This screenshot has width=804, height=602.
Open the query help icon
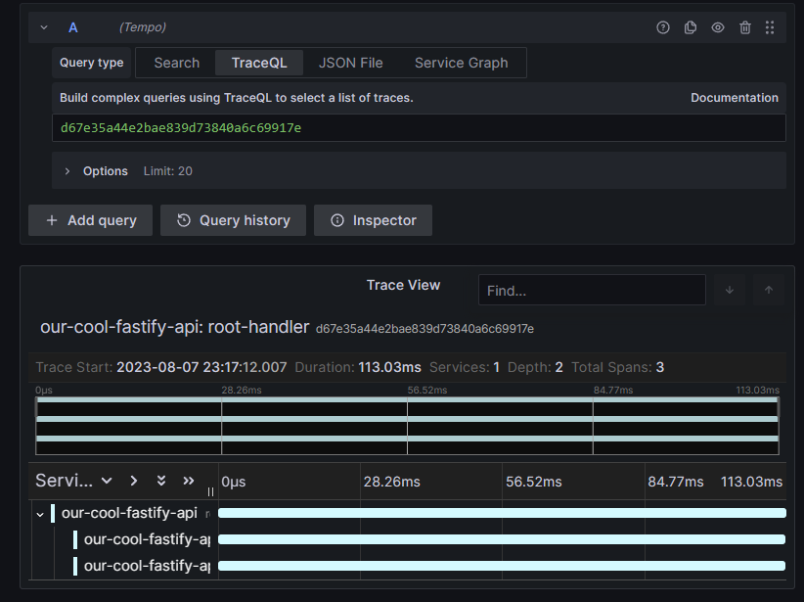(663, 27)
